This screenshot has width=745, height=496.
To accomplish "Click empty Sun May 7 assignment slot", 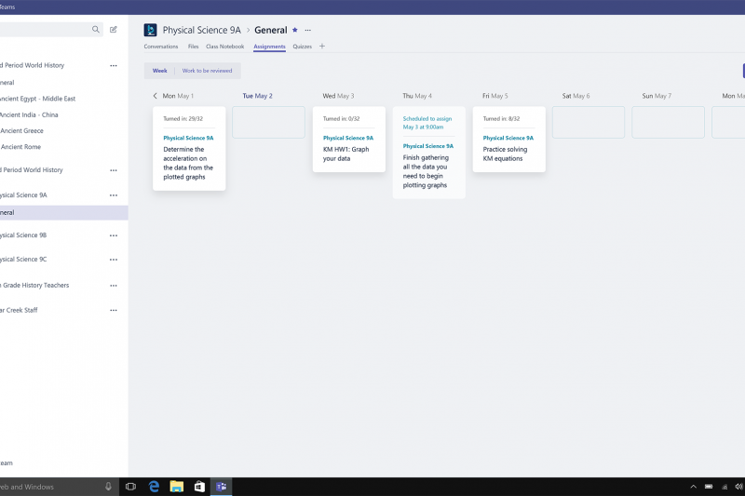I will [x=668, y=123].
